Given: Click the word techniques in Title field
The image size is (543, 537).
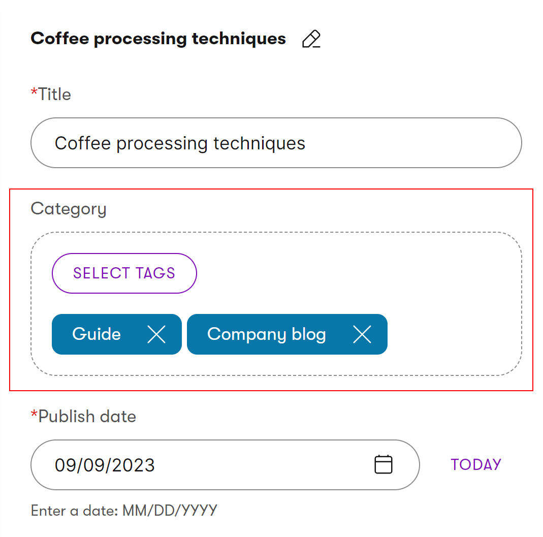Looking at the screenshot, I should pyautogui.click(x=259, y=143).
